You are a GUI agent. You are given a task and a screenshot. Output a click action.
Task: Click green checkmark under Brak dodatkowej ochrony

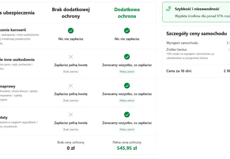71,31
